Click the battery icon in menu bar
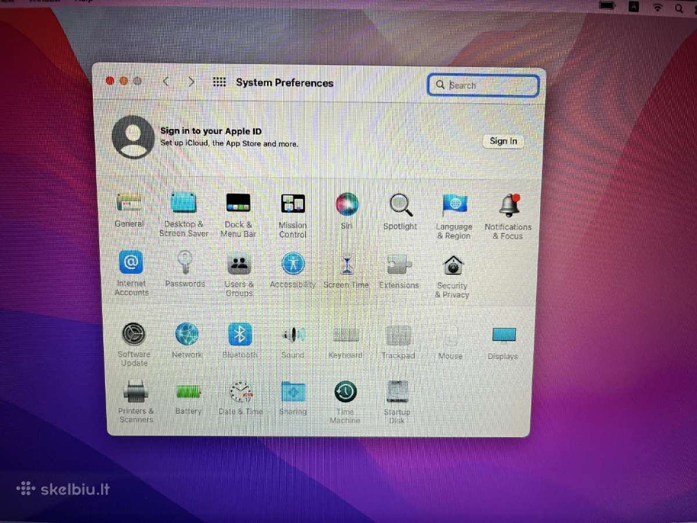 pos(608,6)
